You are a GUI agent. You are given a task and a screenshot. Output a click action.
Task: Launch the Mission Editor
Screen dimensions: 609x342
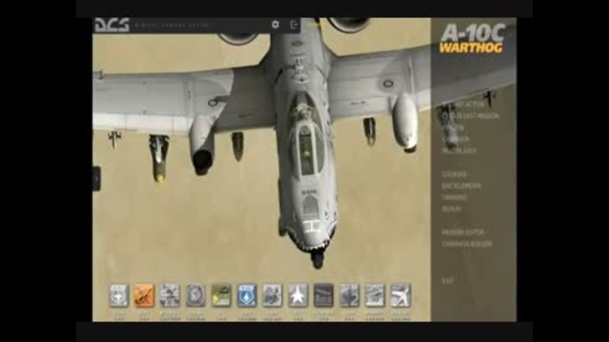(x=462, y=232)
